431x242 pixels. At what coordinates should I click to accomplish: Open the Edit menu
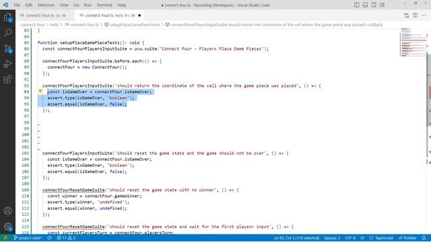(x=28, y=5)
